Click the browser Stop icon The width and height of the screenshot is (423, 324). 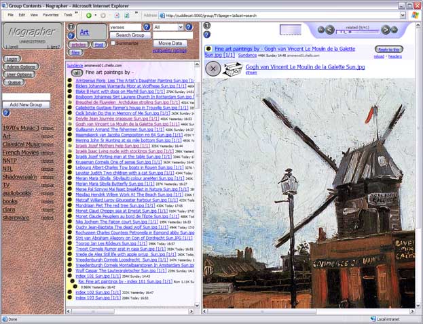[x=117, y=16]
